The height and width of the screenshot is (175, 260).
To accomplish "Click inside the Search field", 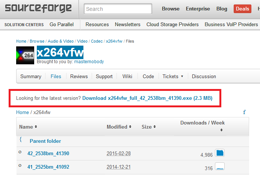I will (x=118, y=9).
